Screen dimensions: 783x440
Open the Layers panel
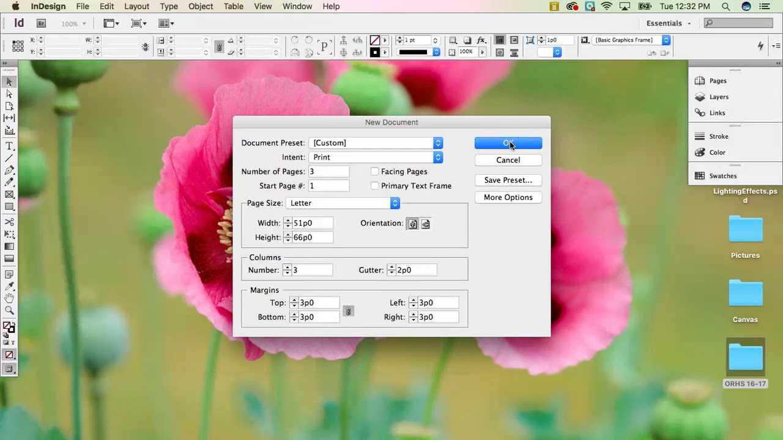coord(712,97)
